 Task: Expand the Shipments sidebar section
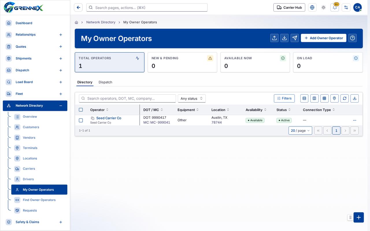[x=61, y=59]
